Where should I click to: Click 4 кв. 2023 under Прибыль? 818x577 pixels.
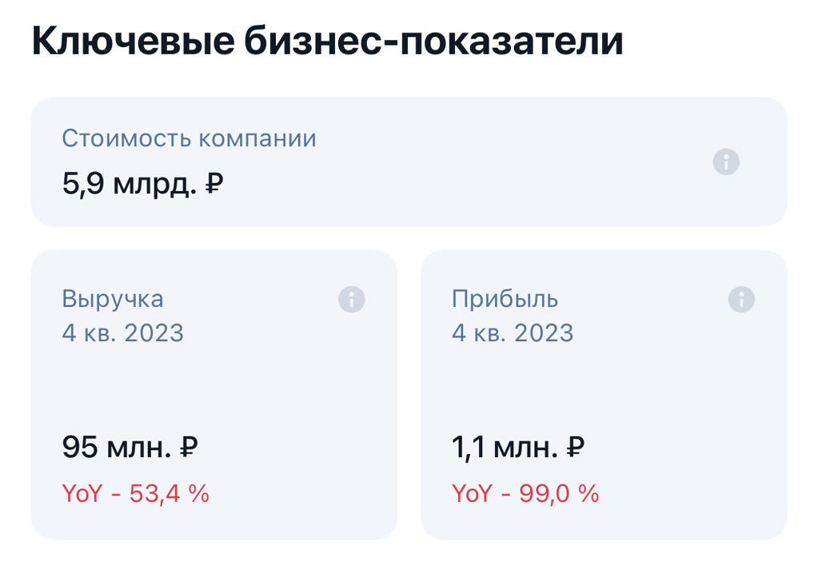pos(513,332)
